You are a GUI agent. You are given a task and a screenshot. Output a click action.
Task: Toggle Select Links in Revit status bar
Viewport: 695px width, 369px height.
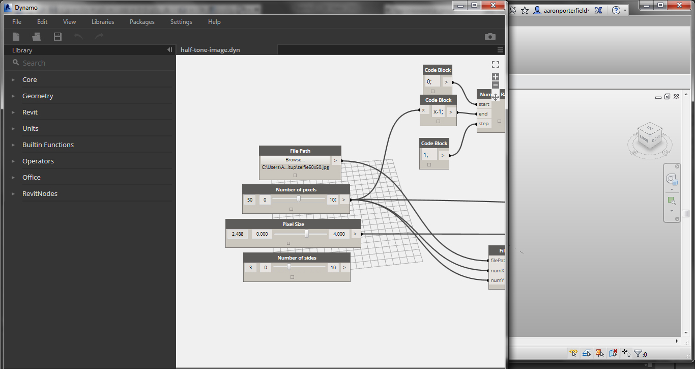[x=573, y=353]
